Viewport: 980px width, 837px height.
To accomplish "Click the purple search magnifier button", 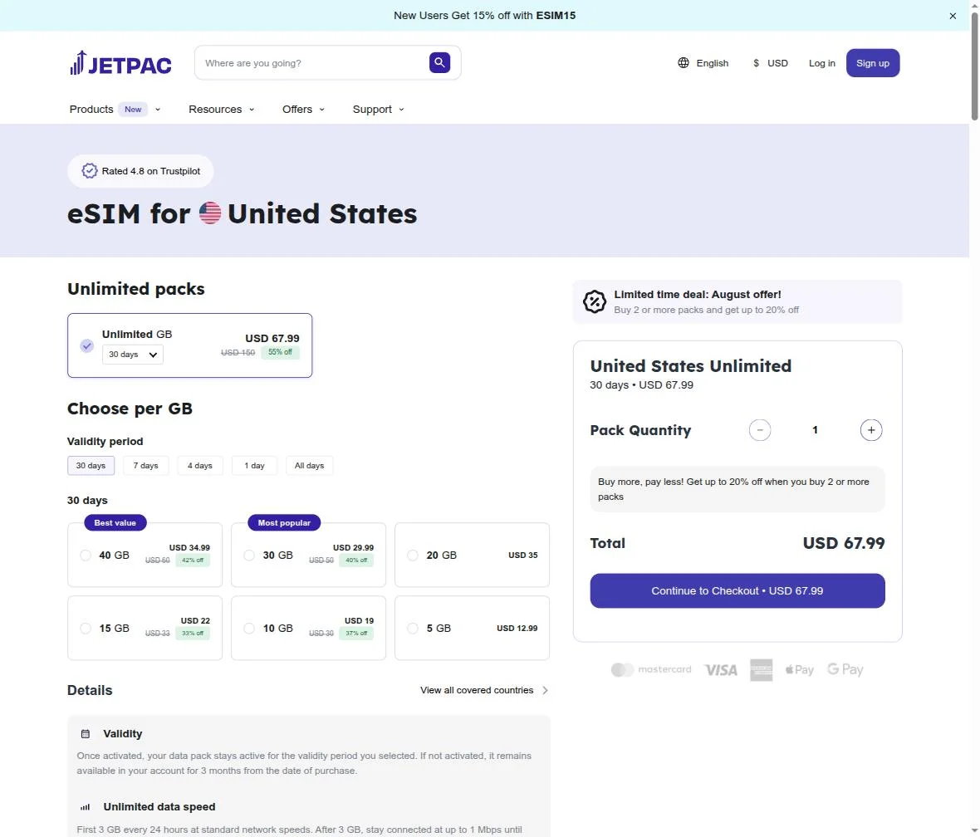I will click(x=439, y=62).
